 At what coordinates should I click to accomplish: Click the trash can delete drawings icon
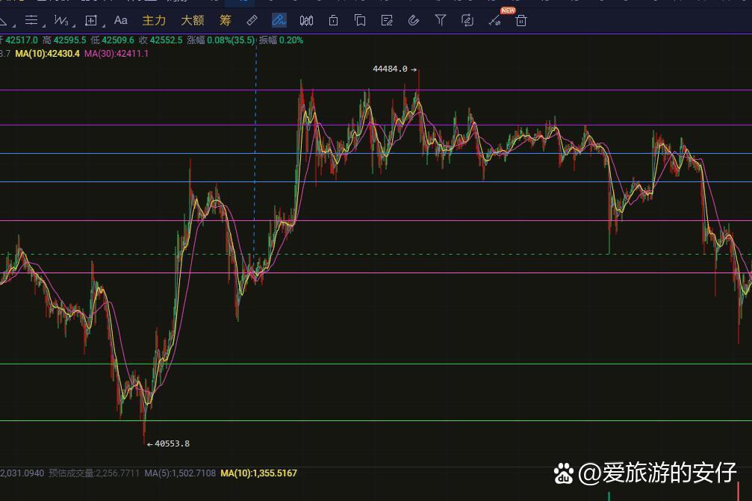coord(521,20)
